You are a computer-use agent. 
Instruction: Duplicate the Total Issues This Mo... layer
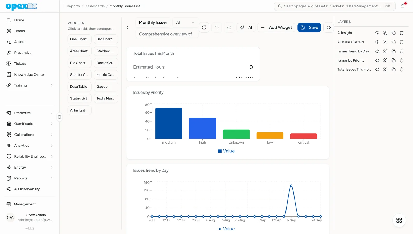tap(393, 69)
